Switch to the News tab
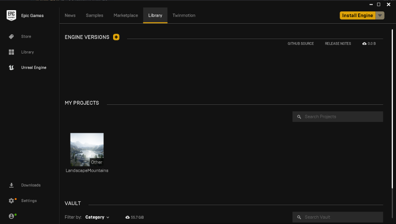Screen dimensions: 396x224 tap(70, 15)
